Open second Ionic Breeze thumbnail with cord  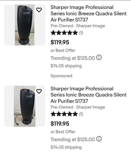pos(25,106)
